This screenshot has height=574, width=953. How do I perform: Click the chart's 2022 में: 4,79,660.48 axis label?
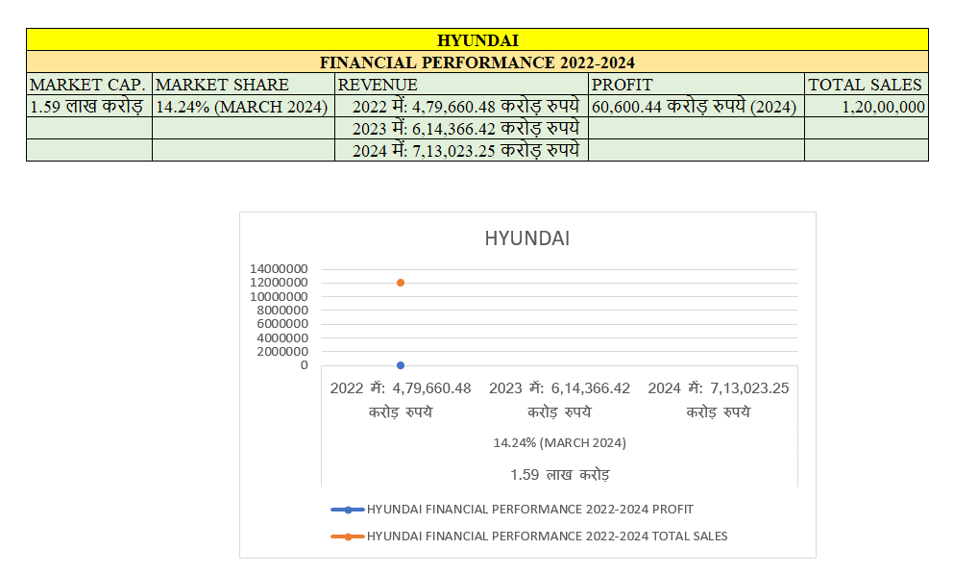point(401,399)
